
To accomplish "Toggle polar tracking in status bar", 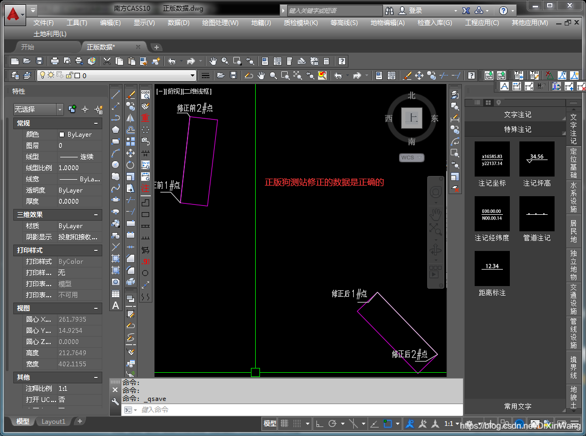I will coord(332,424).
